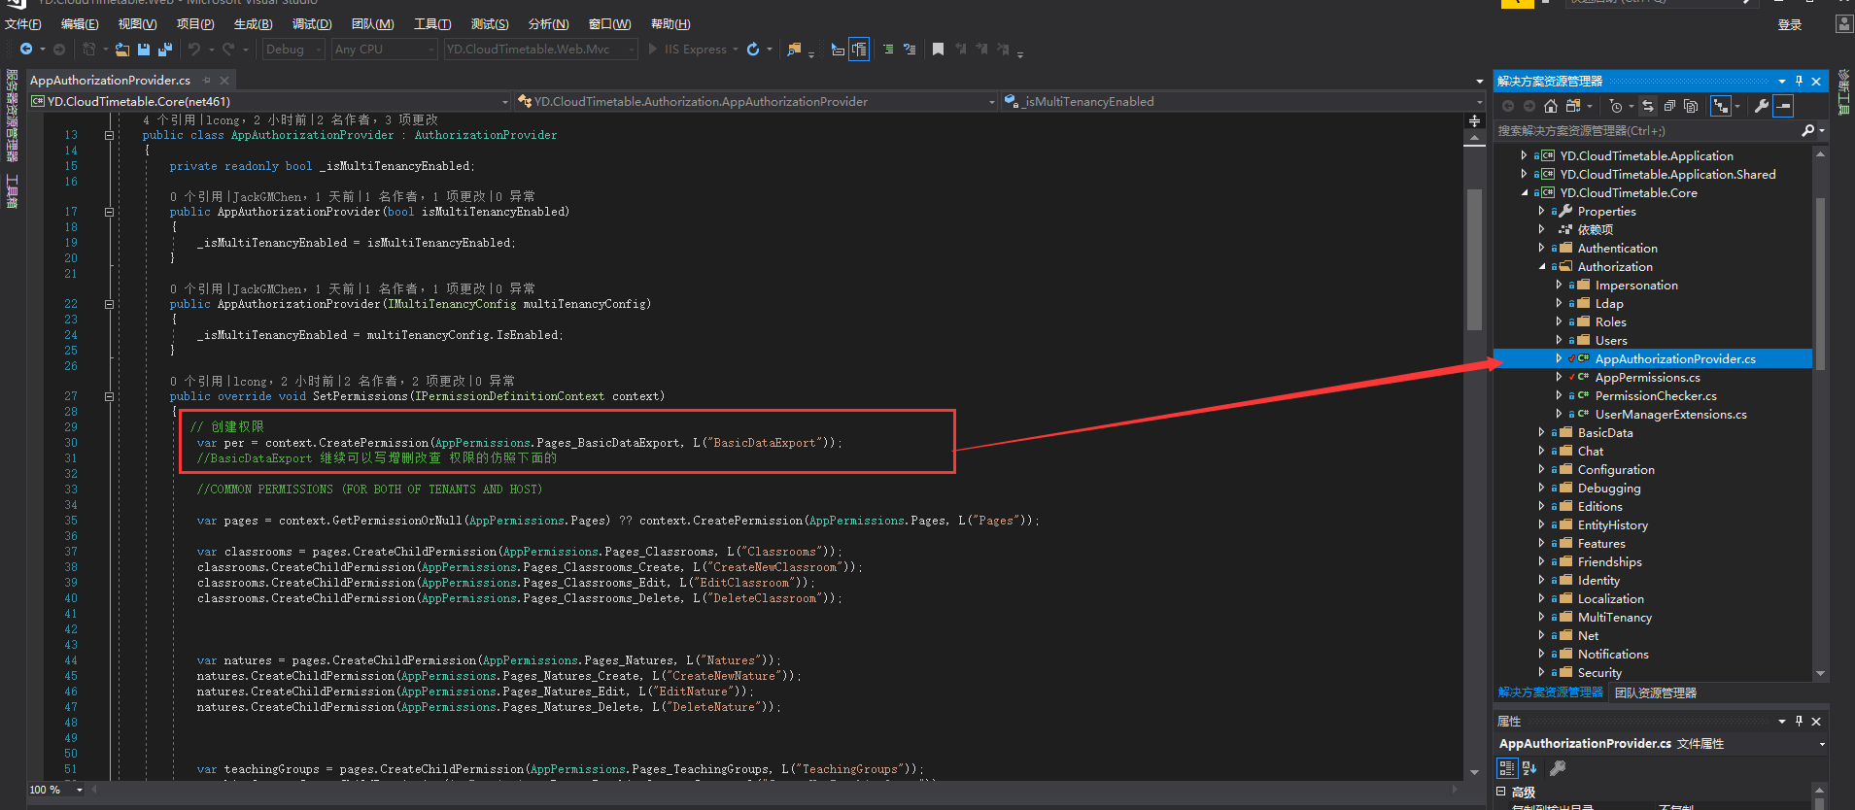
Task: Click the Home icon in Solution Explorer toolbar
Action: (1551, 106)
